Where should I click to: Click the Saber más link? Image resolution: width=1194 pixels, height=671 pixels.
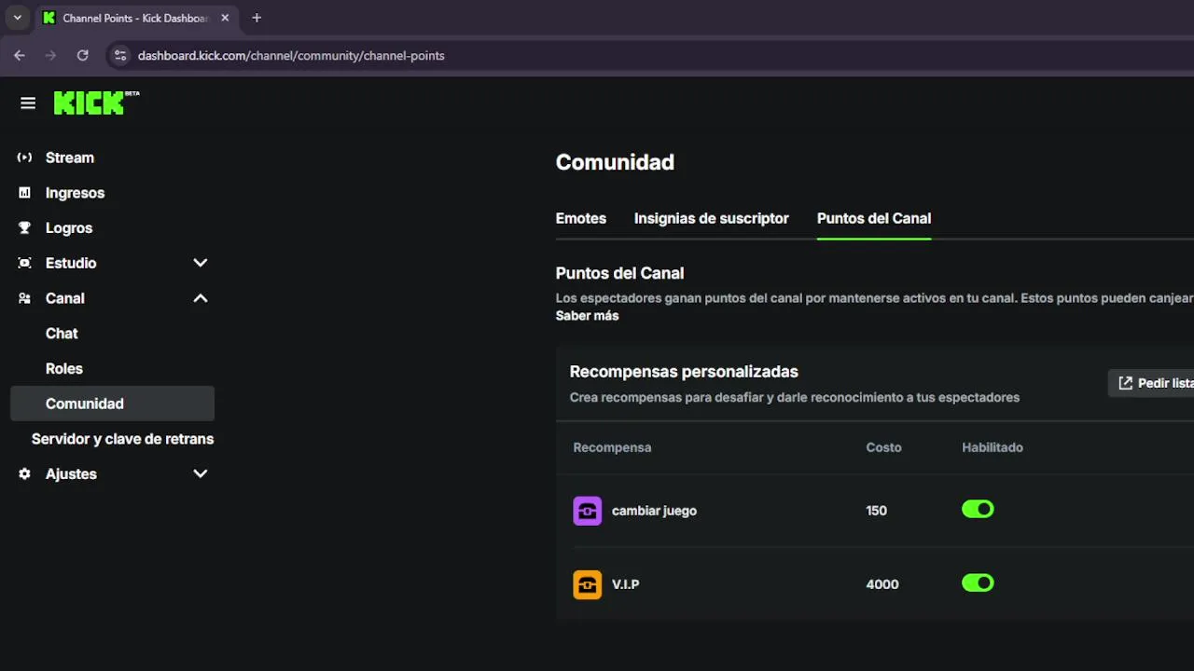tap(587, 316)
